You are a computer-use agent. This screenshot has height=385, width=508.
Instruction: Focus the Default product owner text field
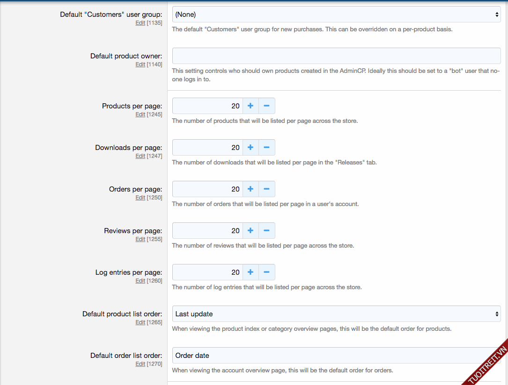[336, 56]
